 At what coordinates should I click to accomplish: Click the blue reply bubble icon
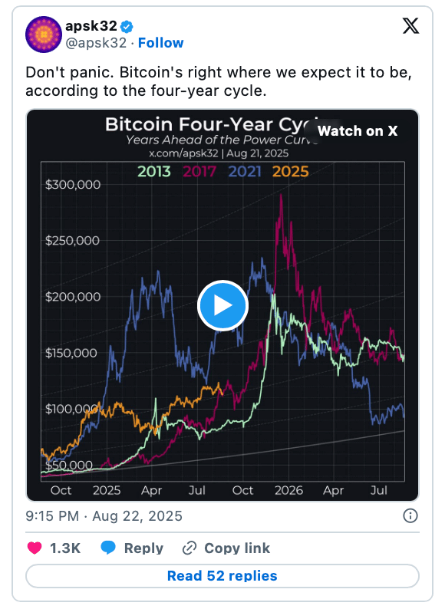108,548
